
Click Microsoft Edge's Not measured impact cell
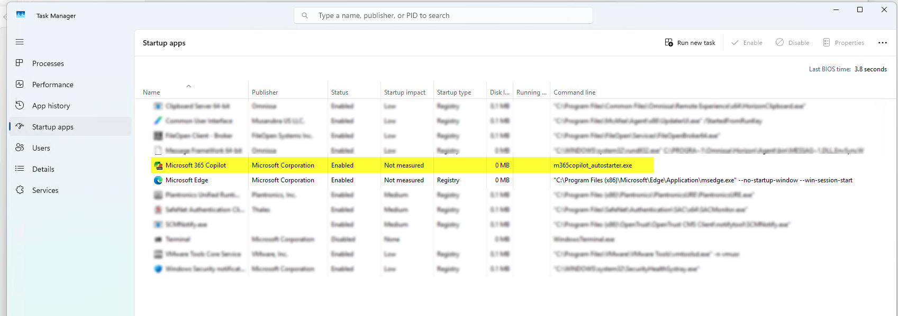[404, 180]
